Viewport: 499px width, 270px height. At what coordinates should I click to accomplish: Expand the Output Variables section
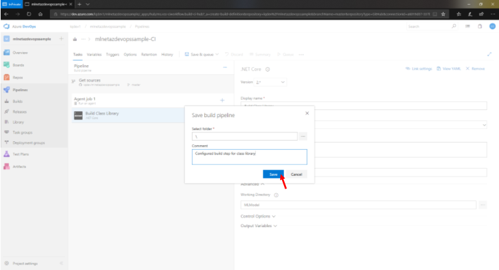point(259,226)
